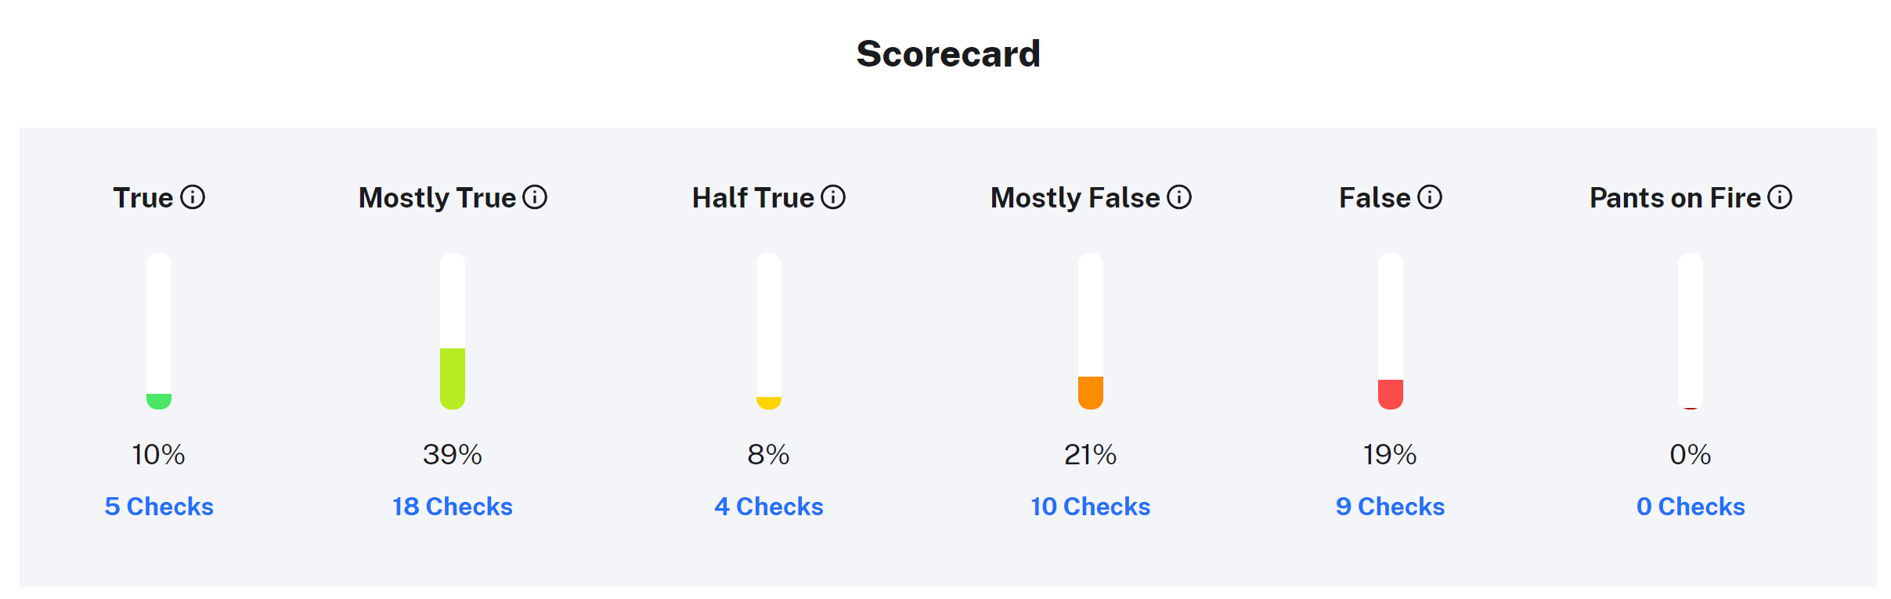This screenshot has width=1891, height=599.
Task: Click the 39% percentage label
Action: [x=453, y=454]
